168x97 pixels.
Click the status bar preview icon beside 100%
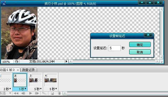pyautogui.click(x=17, y=62)
